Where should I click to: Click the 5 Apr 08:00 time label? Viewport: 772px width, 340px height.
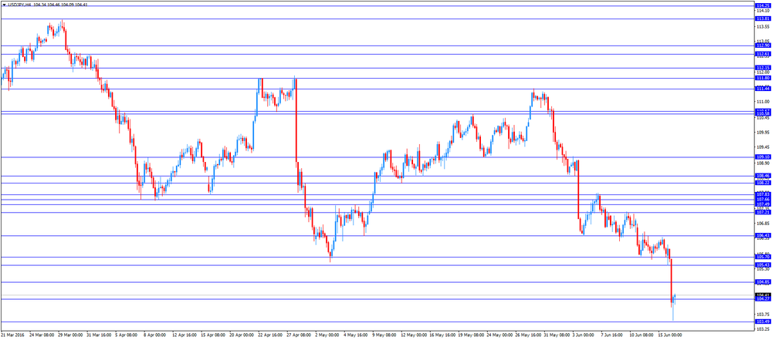127,335
